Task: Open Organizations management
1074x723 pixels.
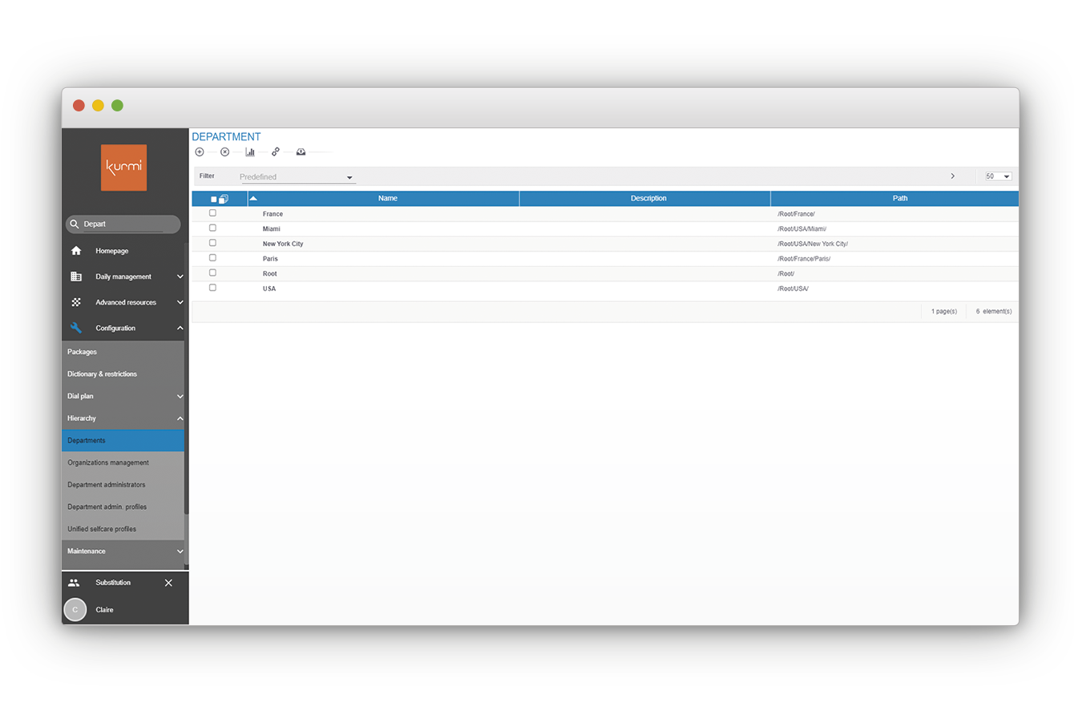Action: 123,462
